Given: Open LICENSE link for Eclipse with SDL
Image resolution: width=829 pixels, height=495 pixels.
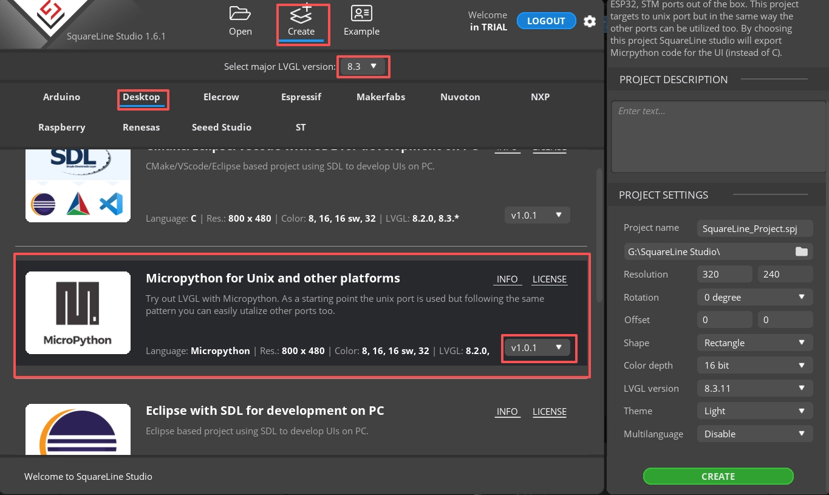Looking at the screenshot, I should (550, 412).
